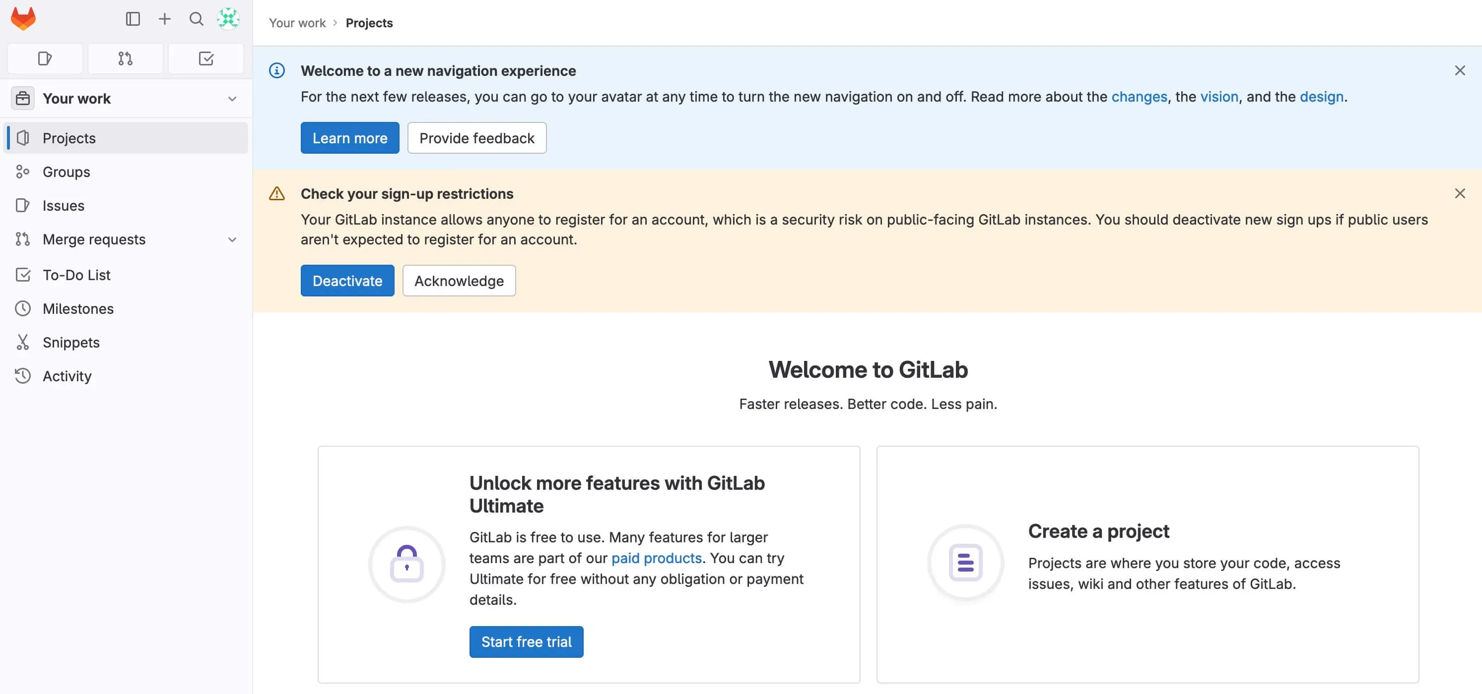Click 'Faster releases. Better code. Less pain.' text

(868, 404)
